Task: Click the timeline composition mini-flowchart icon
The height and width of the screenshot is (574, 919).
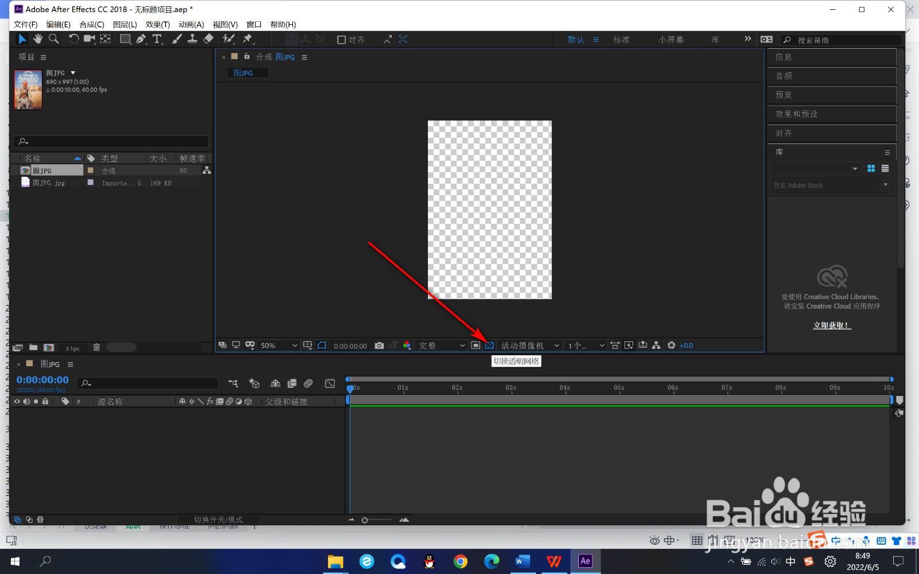Action: (x=233, y=383)
